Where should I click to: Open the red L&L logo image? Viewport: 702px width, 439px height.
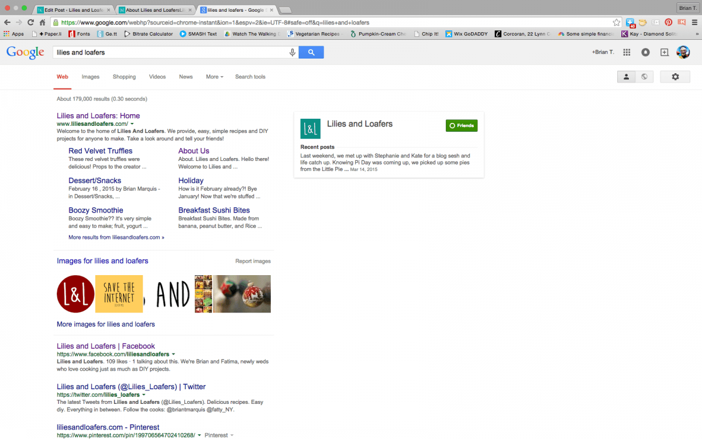pos(75,294)
